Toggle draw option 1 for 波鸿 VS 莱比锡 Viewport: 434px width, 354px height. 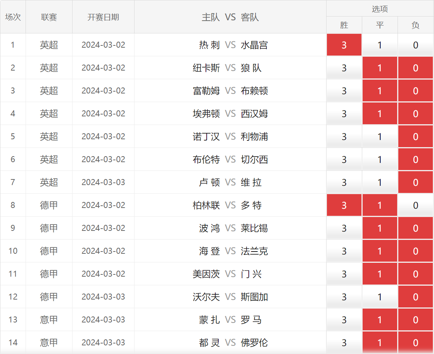click(x=380, y=228)
